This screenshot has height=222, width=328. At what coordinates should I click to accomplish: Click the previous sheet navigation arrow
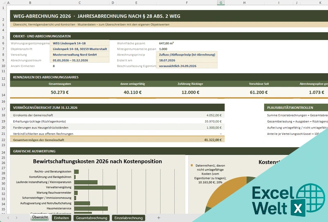8,218
